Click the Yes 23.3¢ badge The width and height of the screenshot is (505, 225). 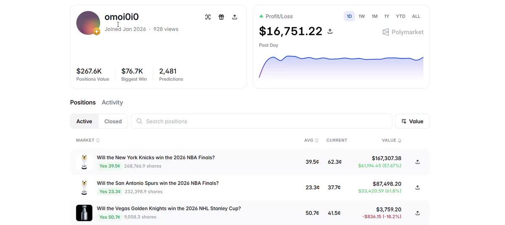coord(110,192)
